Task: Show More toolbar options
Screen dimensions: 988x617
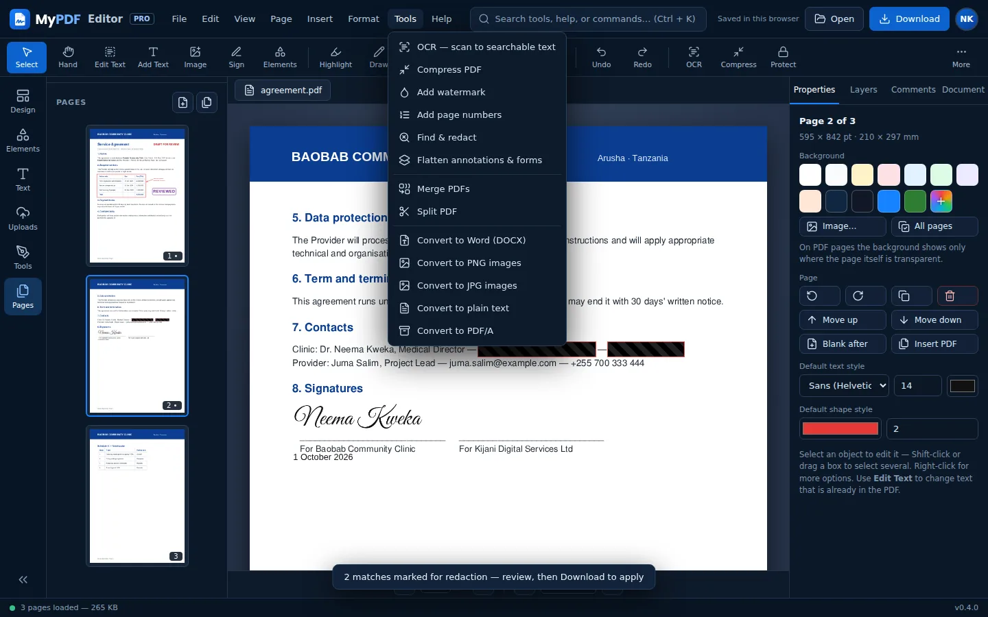Action: pos(961,57)
